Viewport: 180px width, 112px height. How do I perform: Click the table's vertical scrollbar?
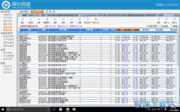[x=179, y=66]
